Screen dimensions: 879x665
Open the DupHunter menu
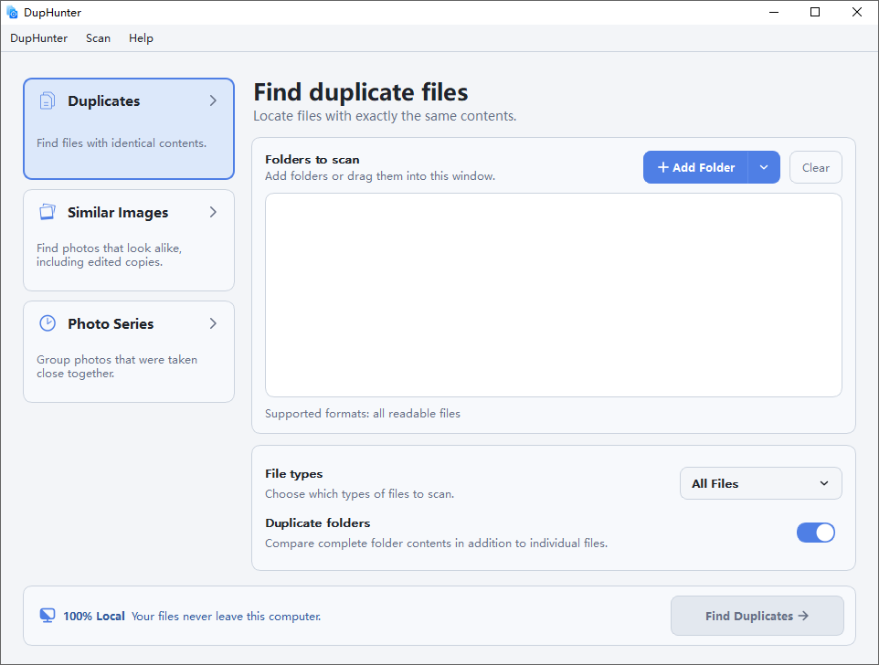tap(38, 38)
